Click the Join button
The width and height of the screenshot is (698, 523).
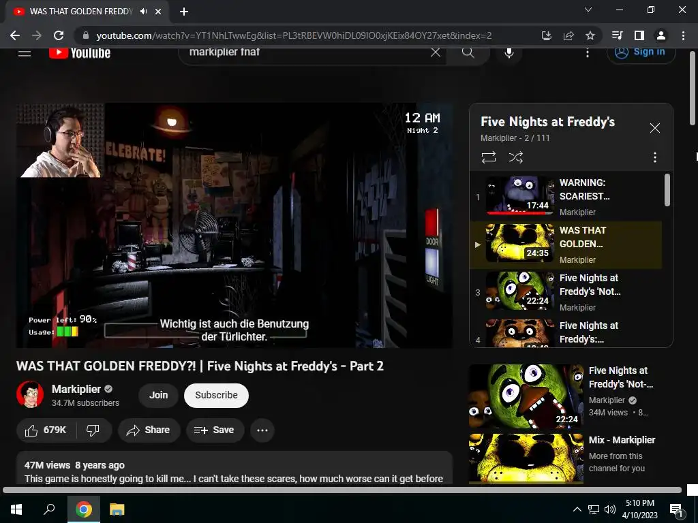click(x=158, y=396)
